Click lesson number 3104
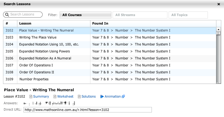Image resolution: width=224 pixels, height=117 pixels. (x=9, y=45)
